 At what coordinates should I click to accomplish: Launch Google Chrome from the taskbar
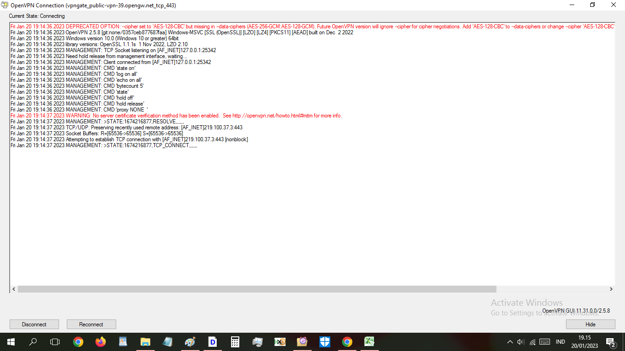point(78,341)
